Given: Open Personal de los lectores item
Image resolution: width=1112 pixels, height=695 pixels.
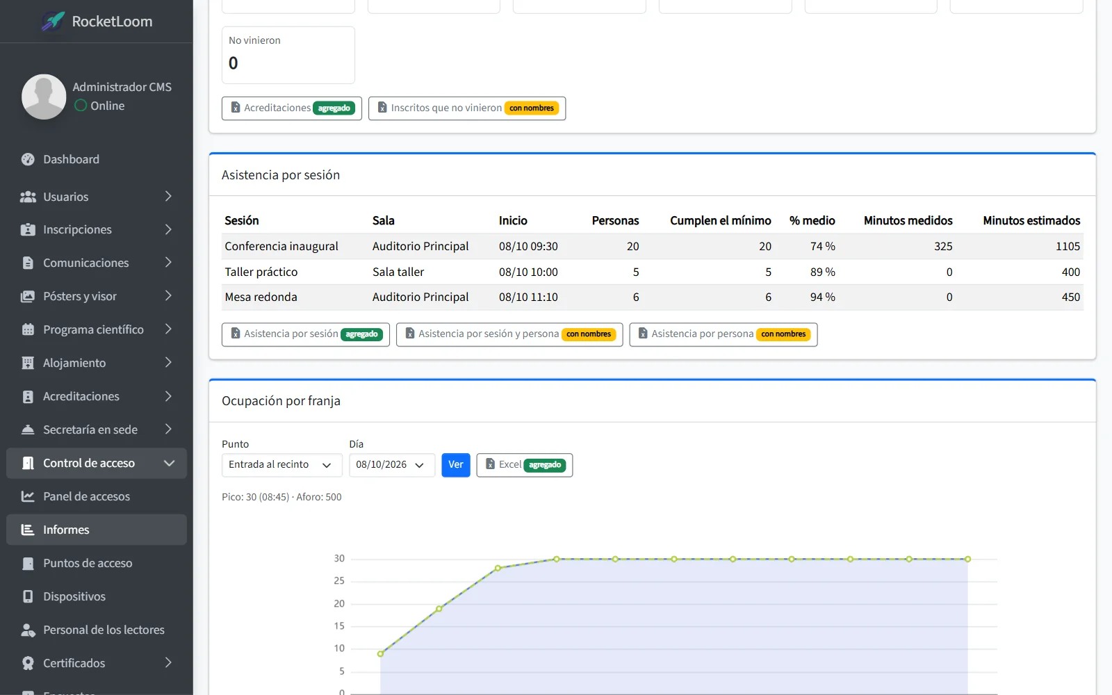Looking at the screenshot, I should (x=97, y=630).
